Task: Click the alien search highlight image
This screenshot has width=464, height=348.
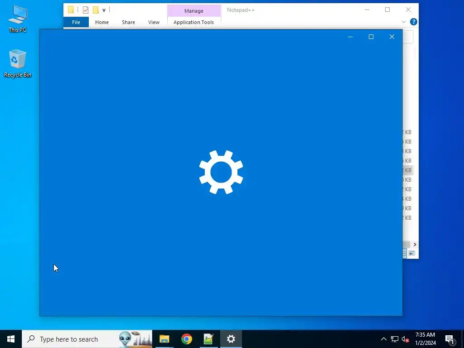Action: point(135,339)
